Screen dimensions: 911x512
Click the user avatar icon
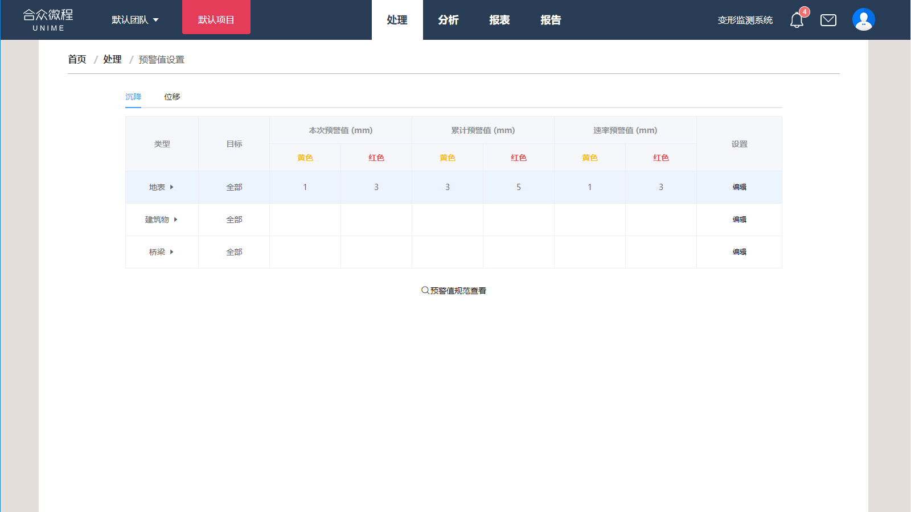click(863, 20)
